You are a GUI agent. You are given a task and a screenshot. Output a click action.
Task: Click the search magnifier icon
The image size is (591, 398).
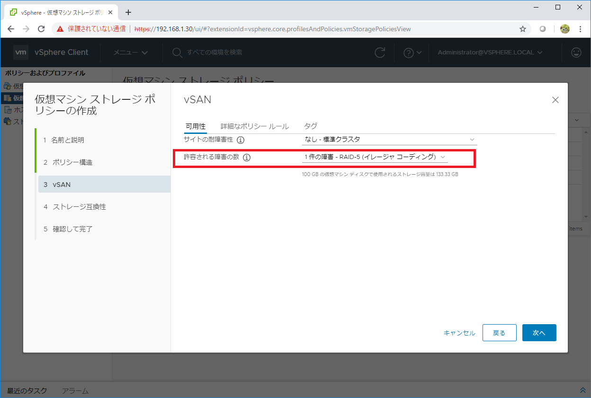(x=177, y=53)
